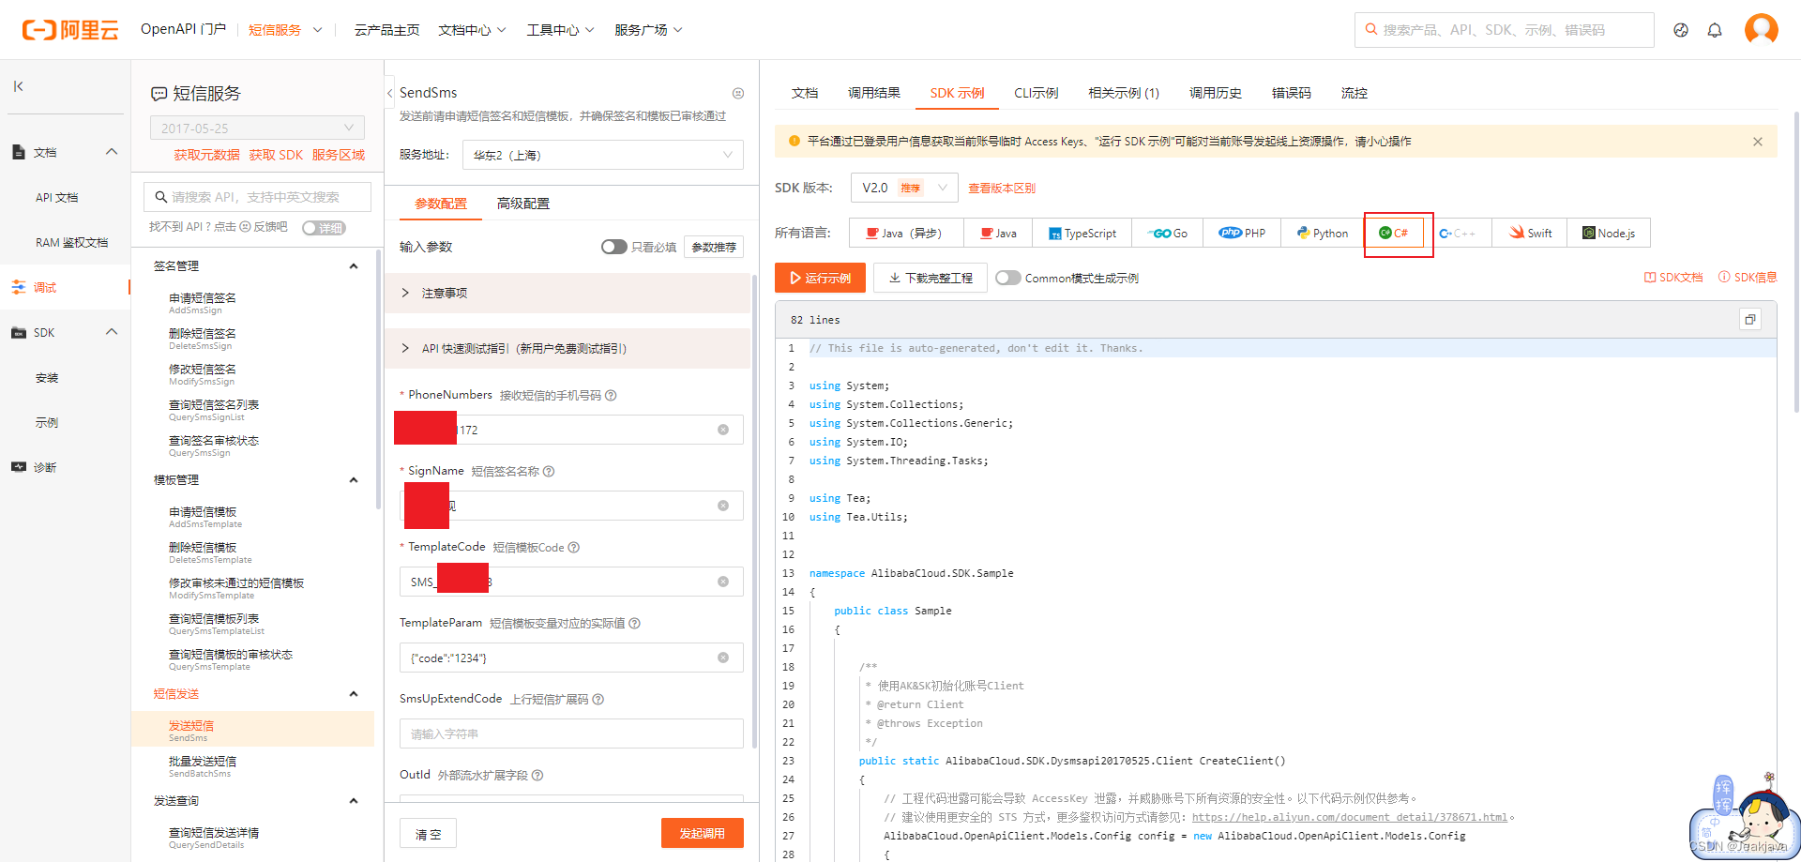This screenshot has width=1801, height=862.
Task: Show help for TemplateCode parameter
Action: [574, 547]
